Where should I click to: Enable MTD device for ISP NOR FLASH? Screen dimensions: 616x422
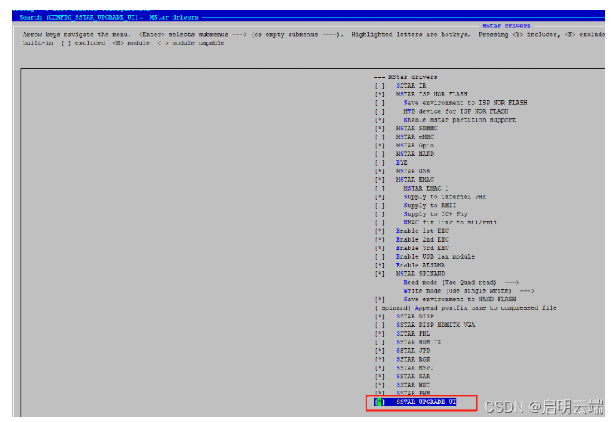(380, 111)
